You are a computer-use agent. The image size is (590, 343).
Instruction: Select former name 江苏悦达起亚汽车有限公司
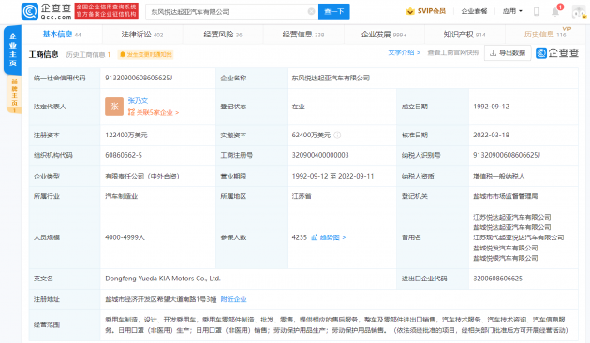pos(511,217)
